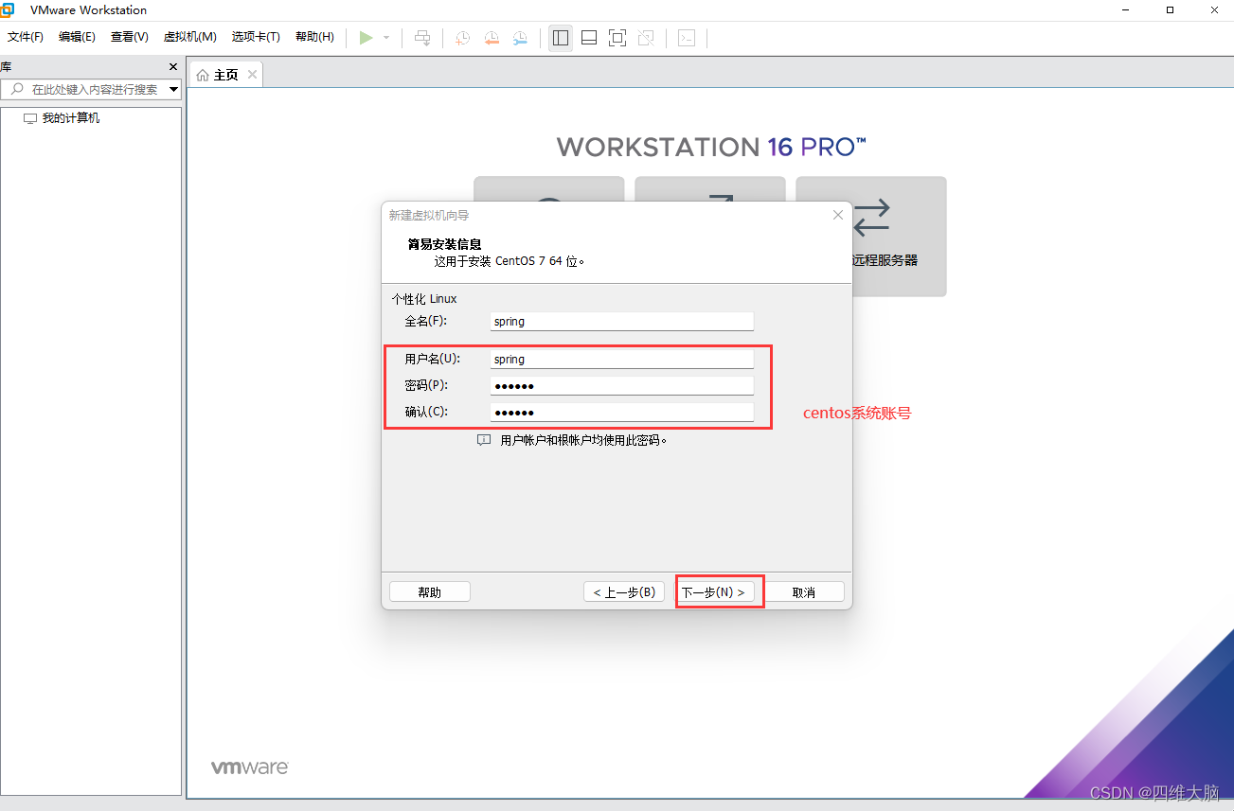1234x811 pixels.
Task: Click the search magnifier icon in library
Action: pos(16,89)
